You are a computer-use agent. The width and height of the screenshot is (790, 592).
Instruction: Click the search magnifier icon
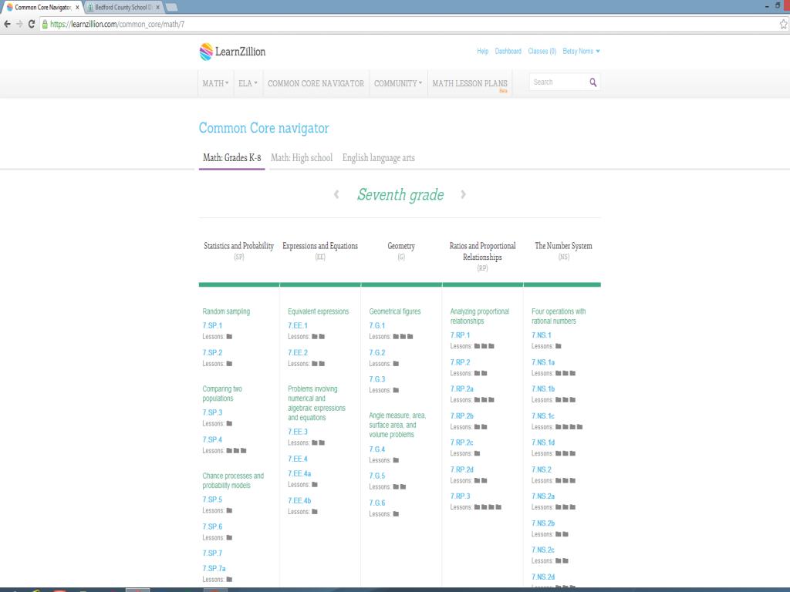point(593,82)
